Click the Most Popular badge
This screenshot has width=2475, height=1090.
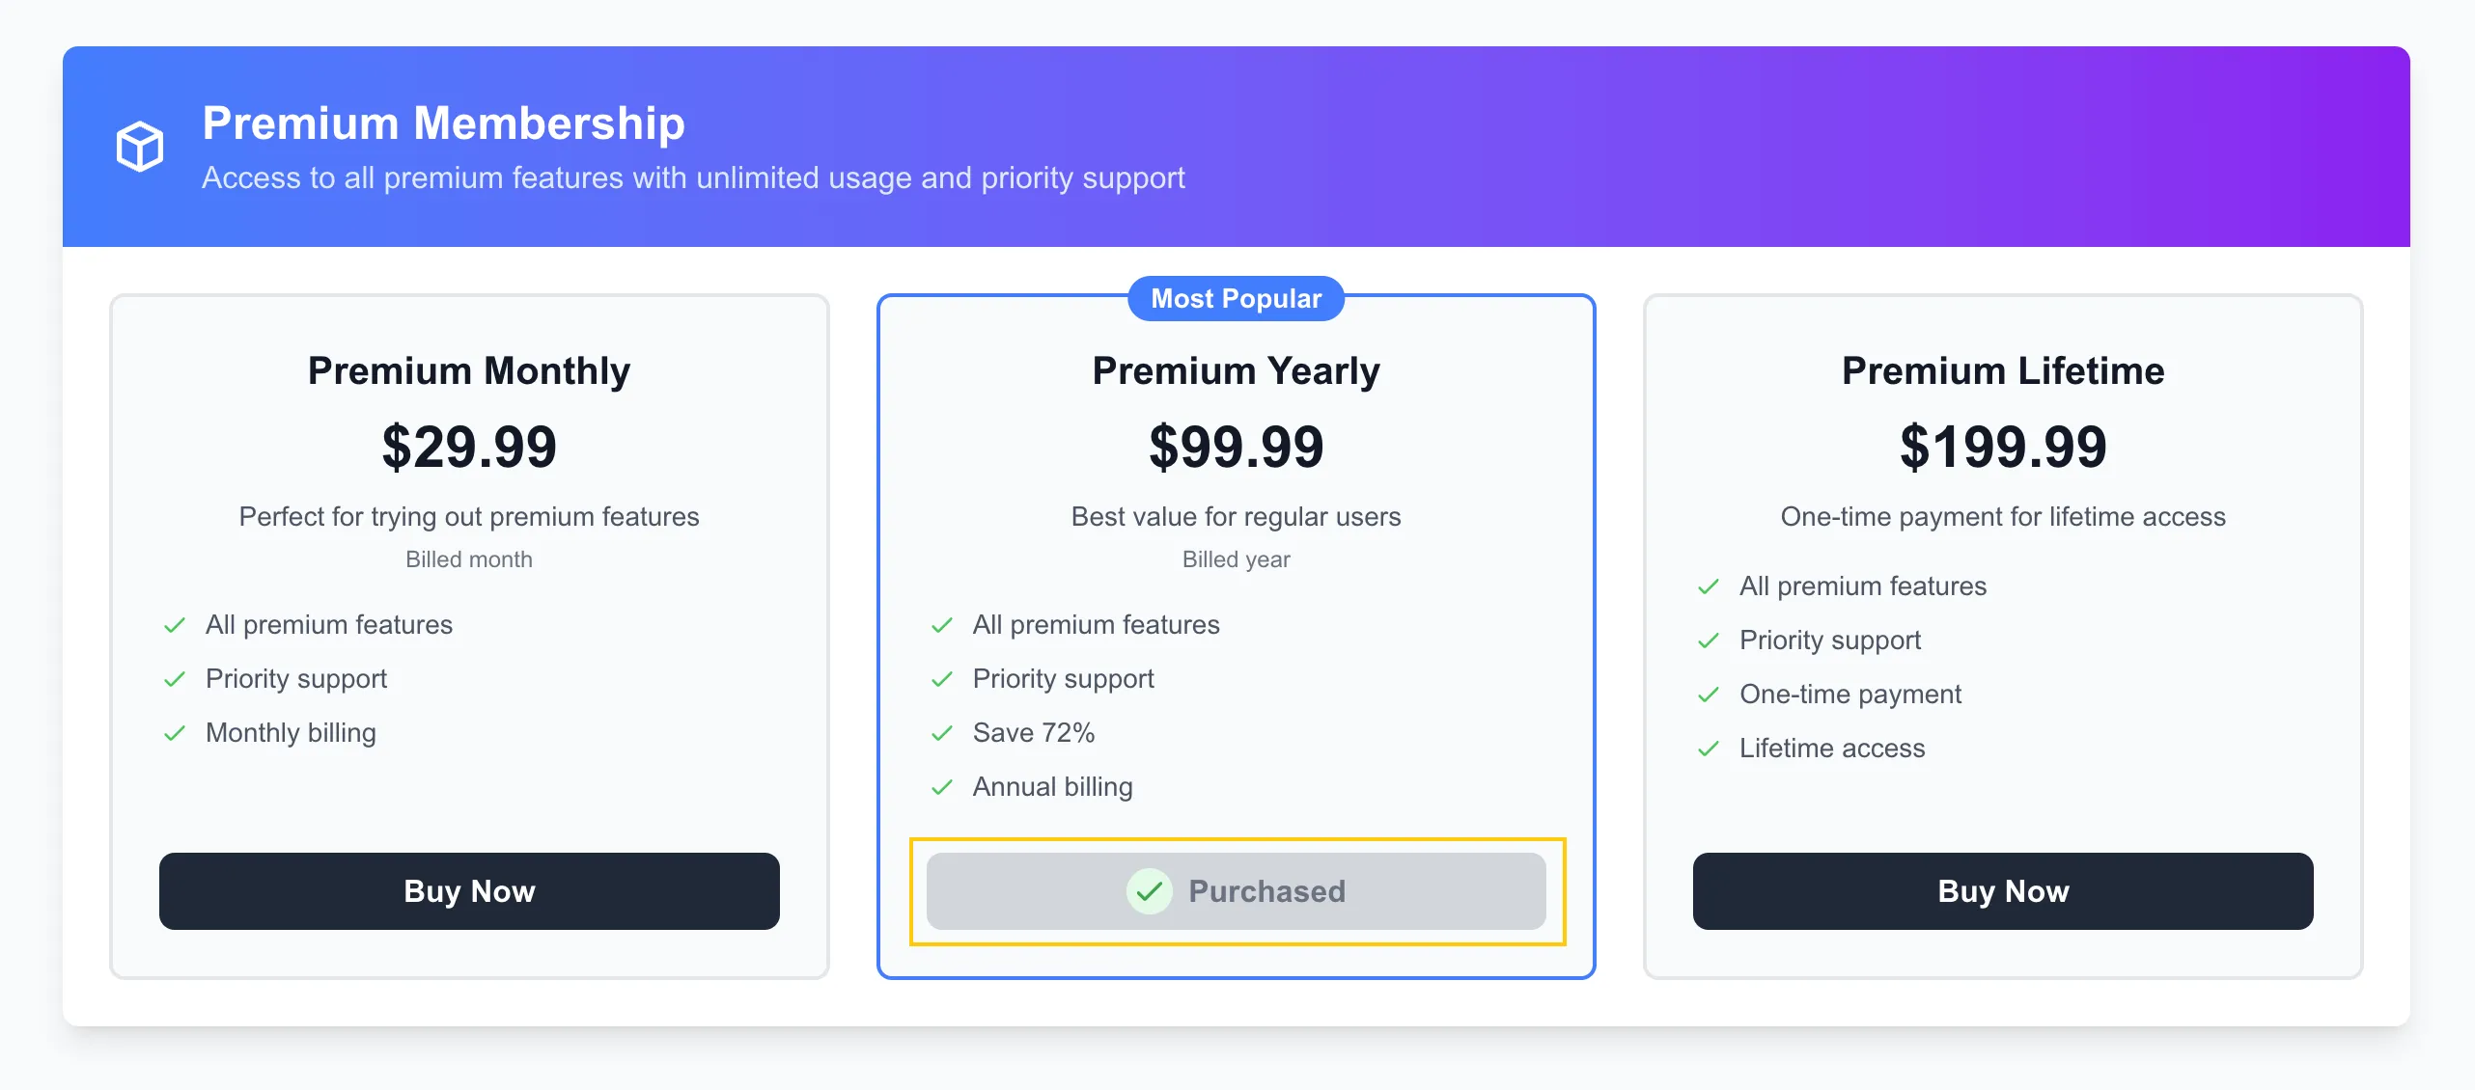(1237, 299)
